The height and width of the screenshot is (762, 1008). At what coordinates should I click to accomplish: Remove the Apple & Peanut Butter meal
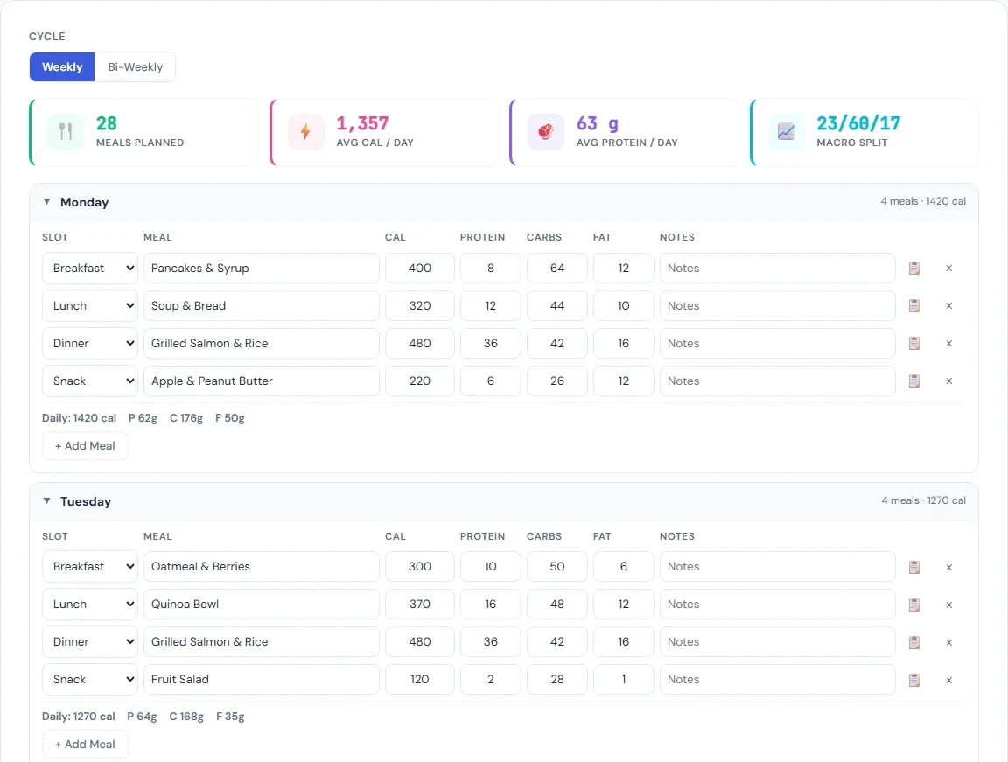948,381
